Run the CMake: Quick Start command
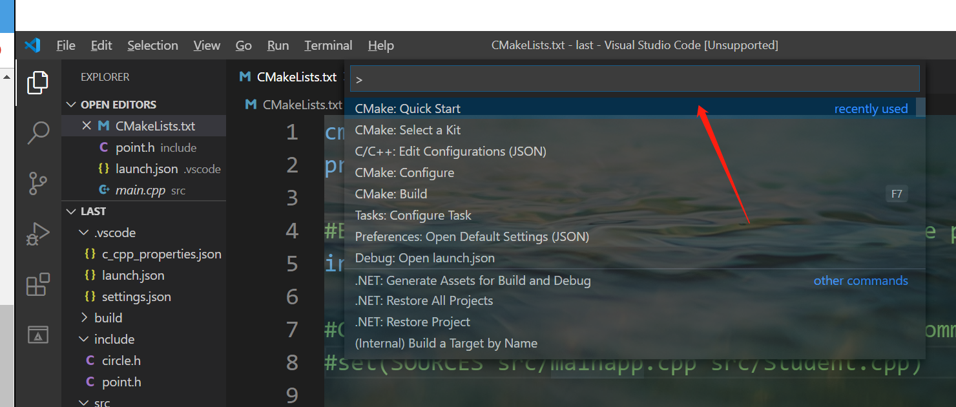The width and height of the screenshot is (956, 407). pyautogui.click(x=407, y=108)
